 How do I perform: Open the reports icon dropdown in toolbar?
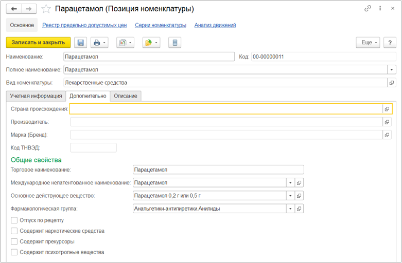pos(126,43)
